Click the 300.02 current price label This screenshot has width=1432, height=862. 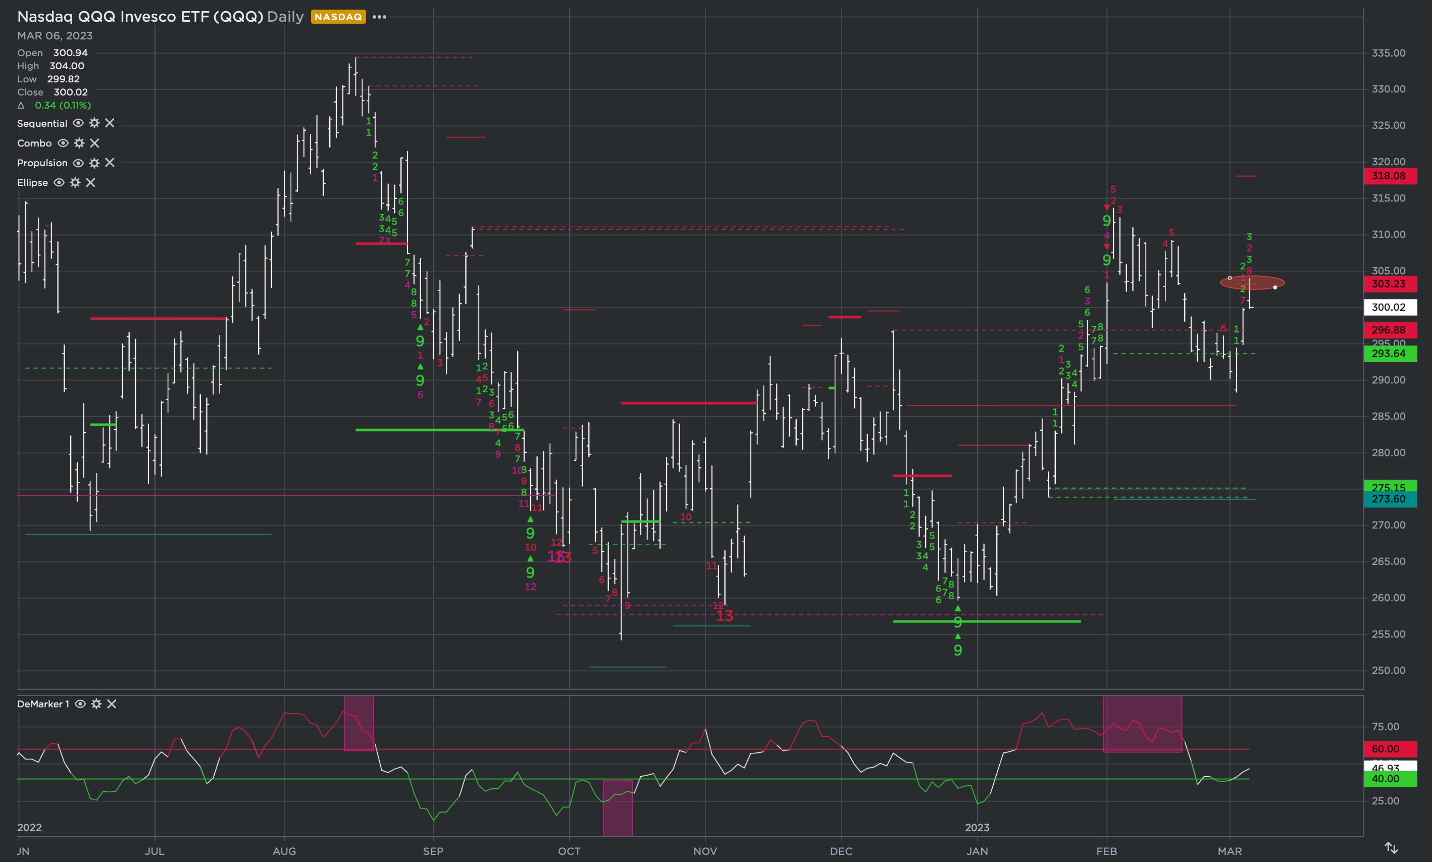pos(1390,307)
